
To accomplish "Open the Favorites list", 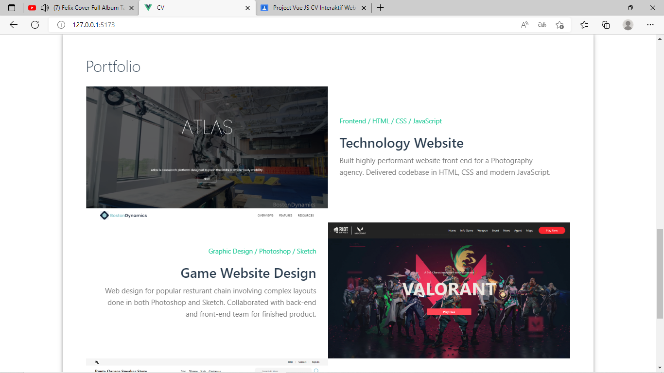I will click(x=584, y=25).
